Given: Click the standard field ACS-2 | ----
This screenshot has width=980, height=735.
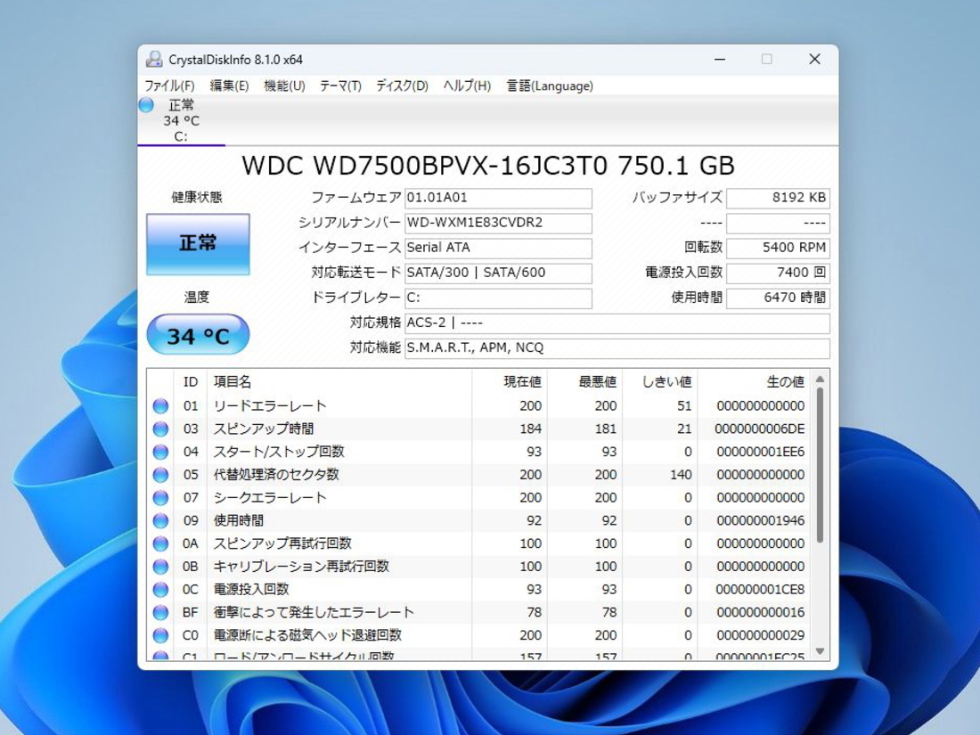Looking at the screenshot, I should pyautogui.click(x=617, y=323).
